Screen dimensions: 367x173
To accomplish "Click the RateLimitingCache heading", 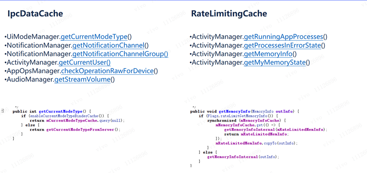I will point(229,14).
